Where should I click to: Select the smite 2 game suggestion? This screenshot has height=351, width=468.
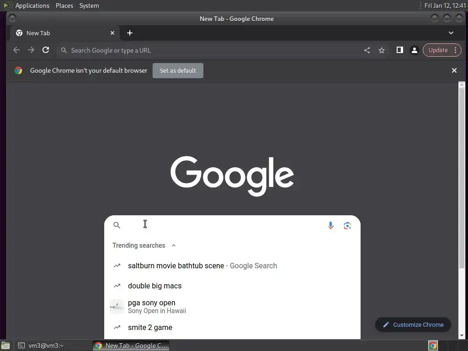pos(232,327)
